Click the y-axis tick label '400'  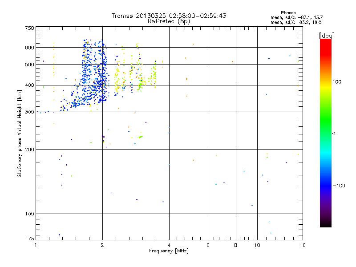click(29, 85)
